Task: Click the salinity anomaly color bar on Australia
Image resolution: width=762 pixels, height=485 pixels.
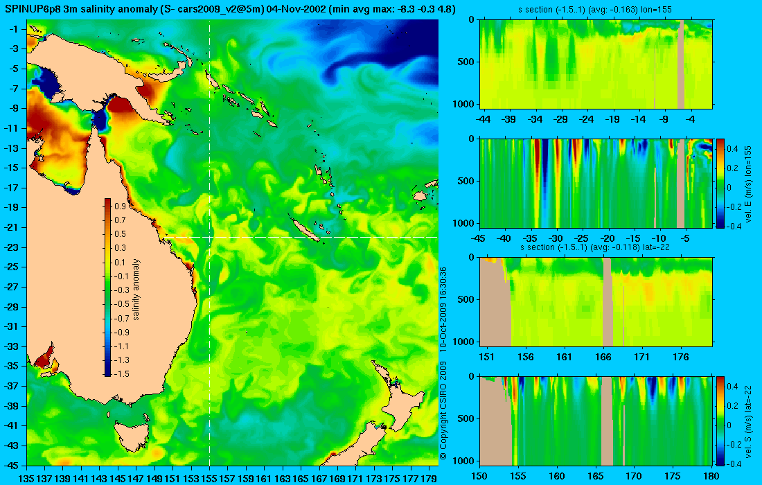Action: 107,288
